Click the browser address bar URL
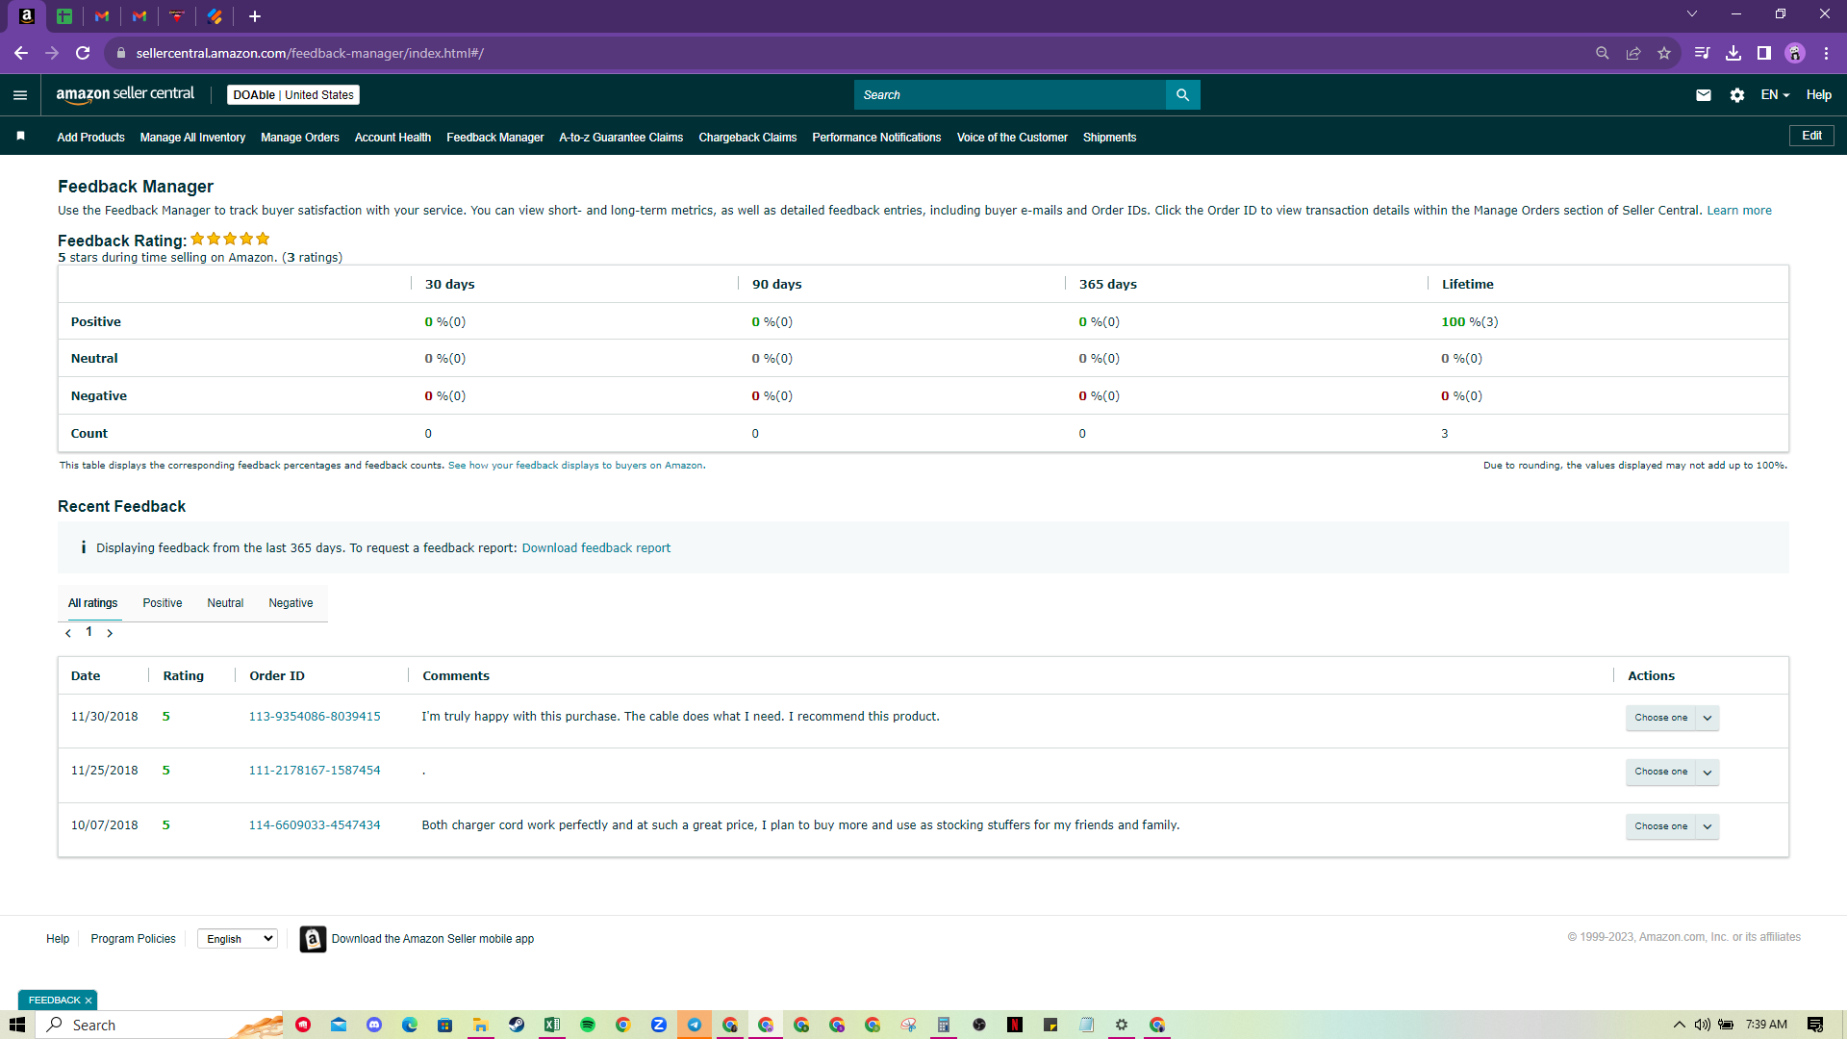The height and width of the screenshot is (1039, 1847). [x=310, y=53]
